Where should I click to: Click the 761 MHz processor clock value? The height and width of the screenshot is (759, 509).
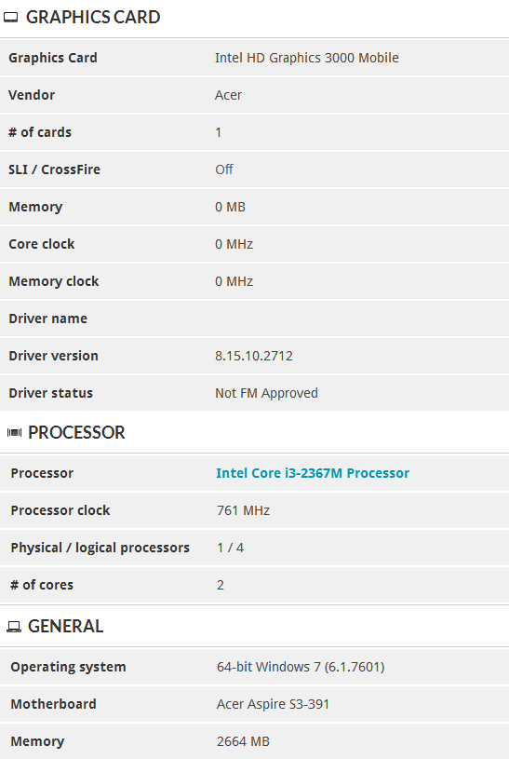click(x=243, y=510)
